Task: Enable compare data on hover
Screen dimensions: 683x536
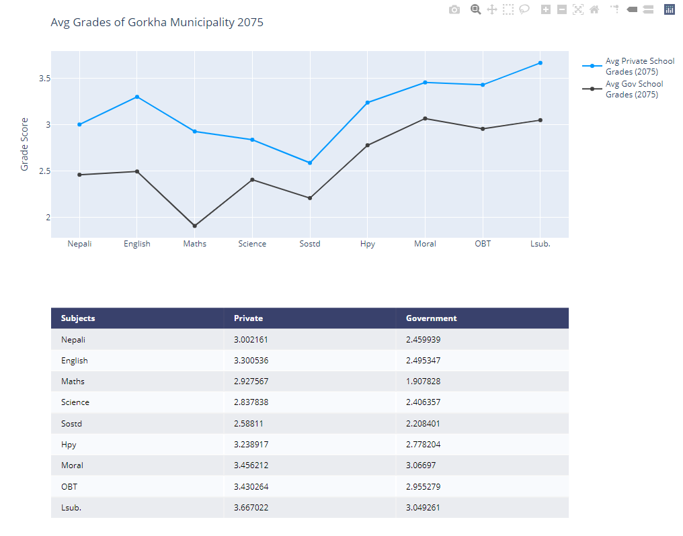Action: [x=648, y=9]
